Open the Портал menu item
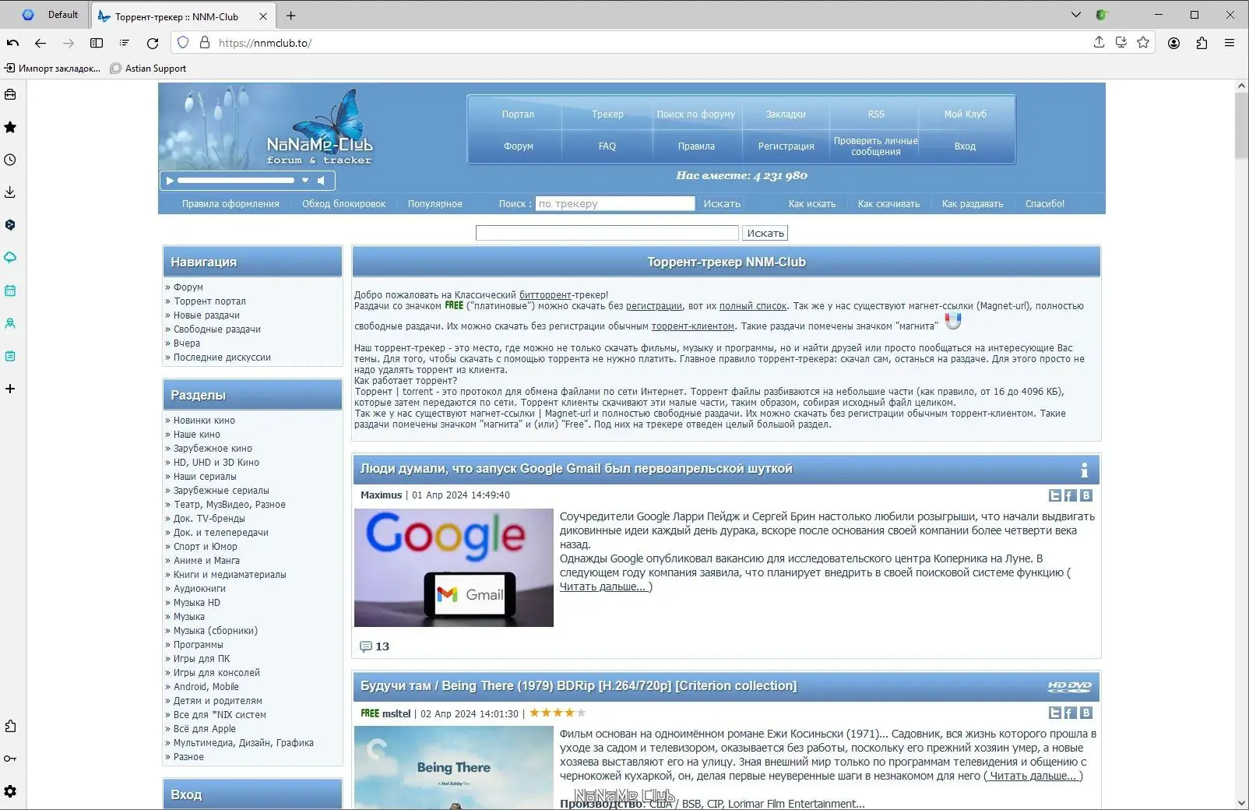This screenshot has width=1249, height=810. 518,114
